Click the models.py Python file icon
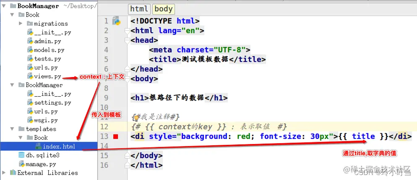The image size is (417, 180). [x=30, y=50]
